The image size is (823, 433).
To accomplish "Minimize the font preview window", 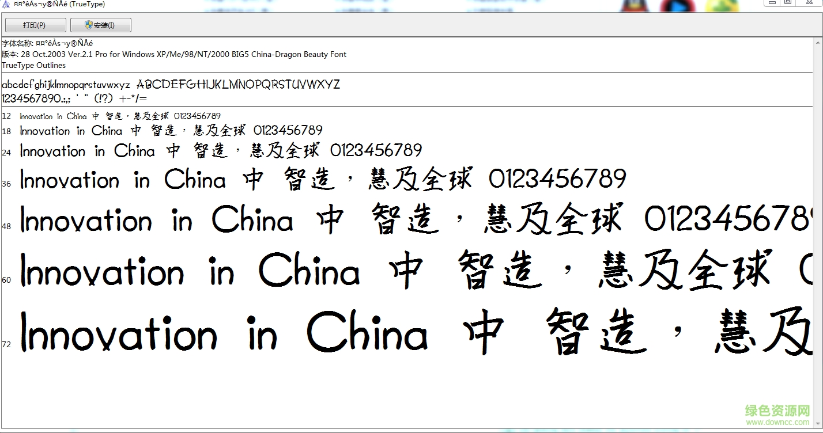I will [x=771, y=3].
